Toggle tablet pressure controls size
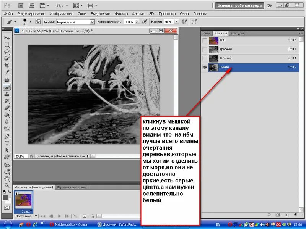306x229 pixels. 194,22
